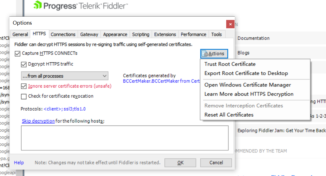
Task: Open Documentation in Fiddler start page
Action: 253,38
